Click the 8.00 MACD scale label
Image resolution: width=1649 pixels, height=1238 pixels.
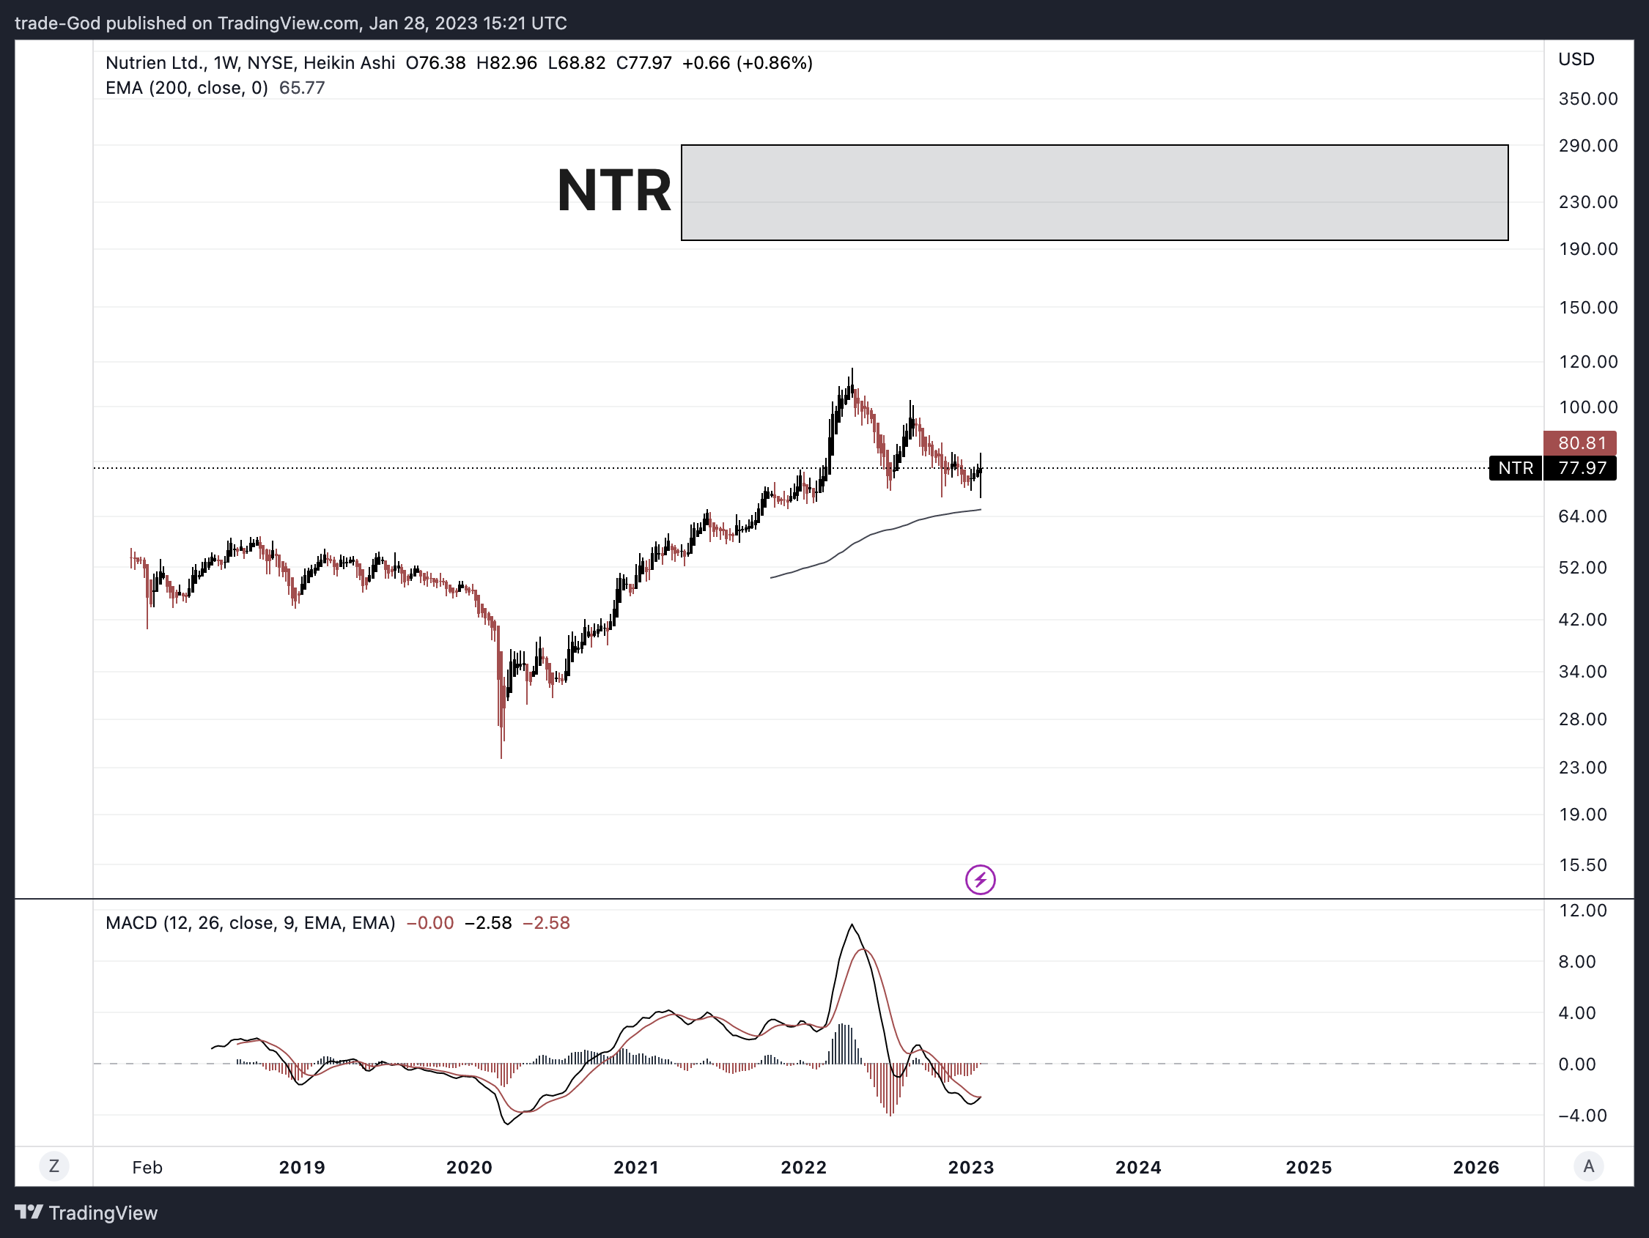(1576, 962)
